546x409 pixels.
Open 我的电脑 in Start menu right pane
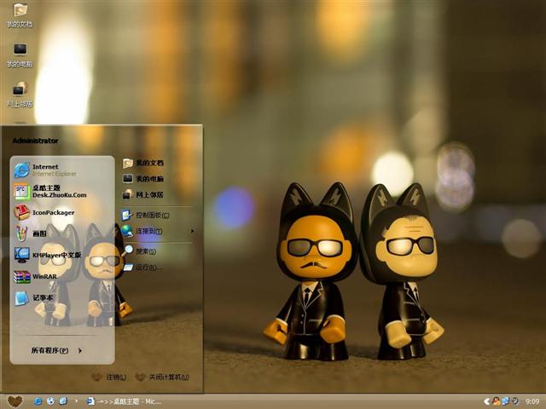(x=143, y=179)
